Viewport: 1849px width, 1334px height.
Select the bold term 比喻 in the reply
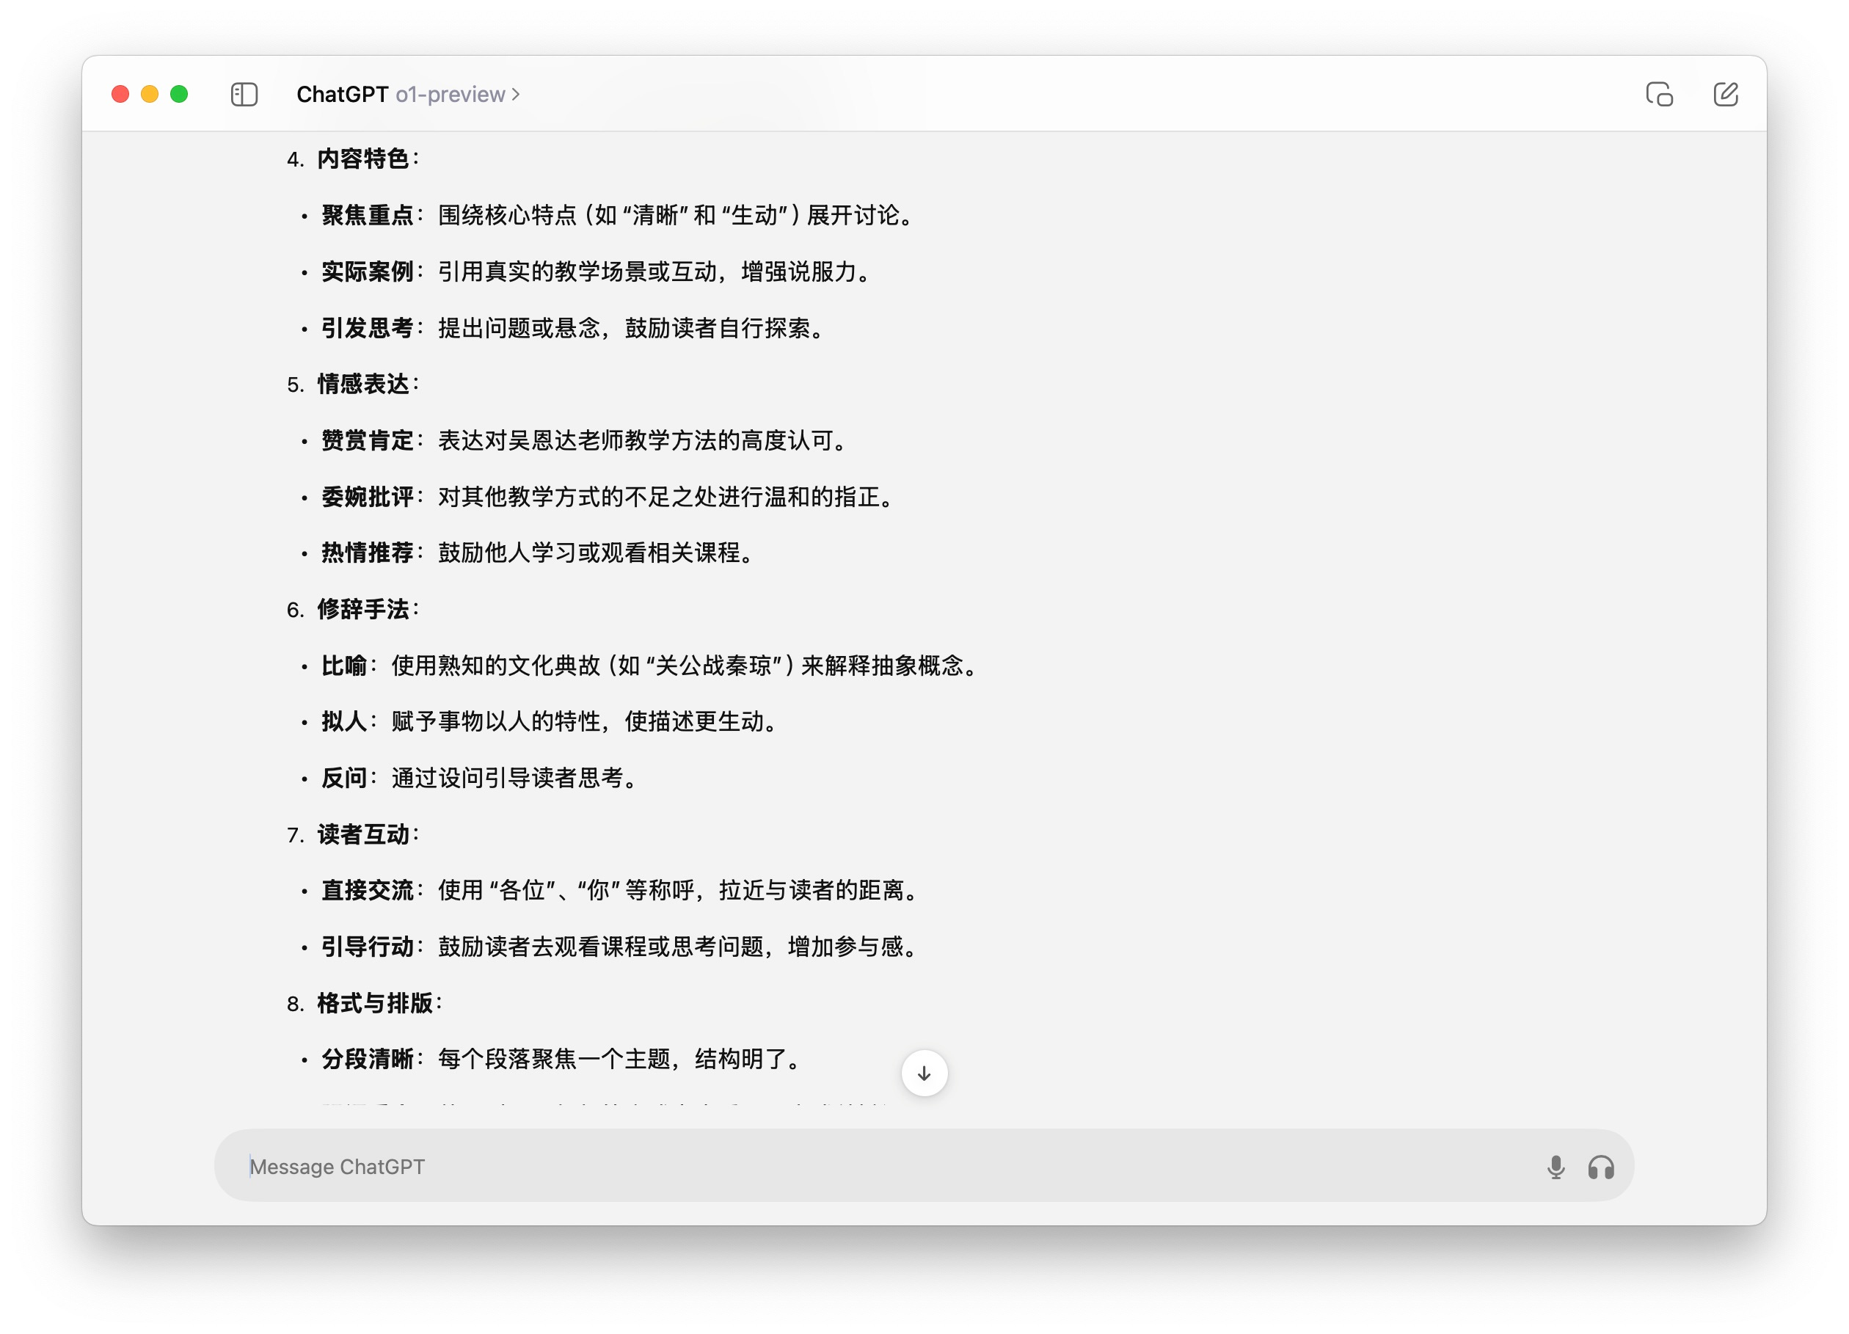[x=344, y=666]
